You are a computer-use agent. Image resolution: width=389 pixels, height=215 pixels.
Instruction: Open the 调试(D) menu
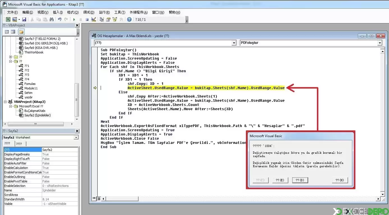point(89,12)
